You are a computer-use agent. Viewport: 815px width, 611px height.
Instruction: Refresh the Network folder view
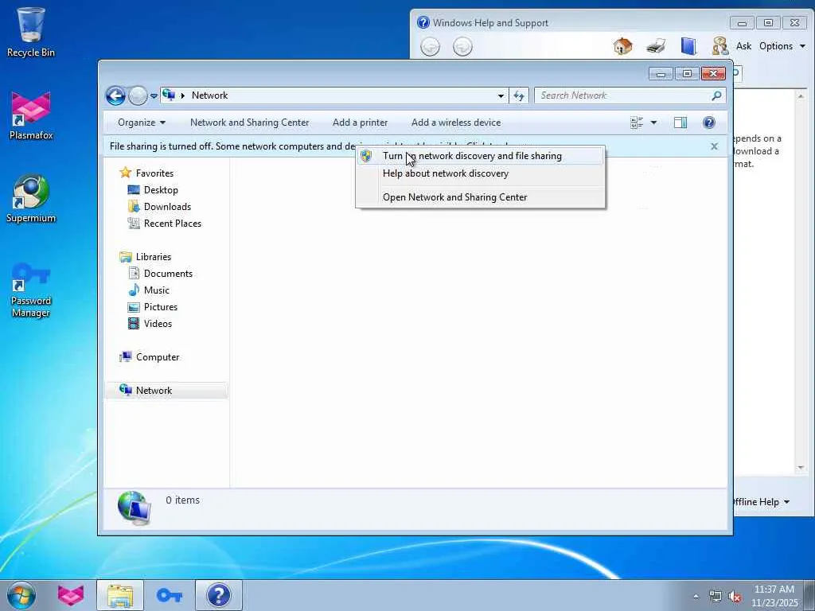(519, 95)
